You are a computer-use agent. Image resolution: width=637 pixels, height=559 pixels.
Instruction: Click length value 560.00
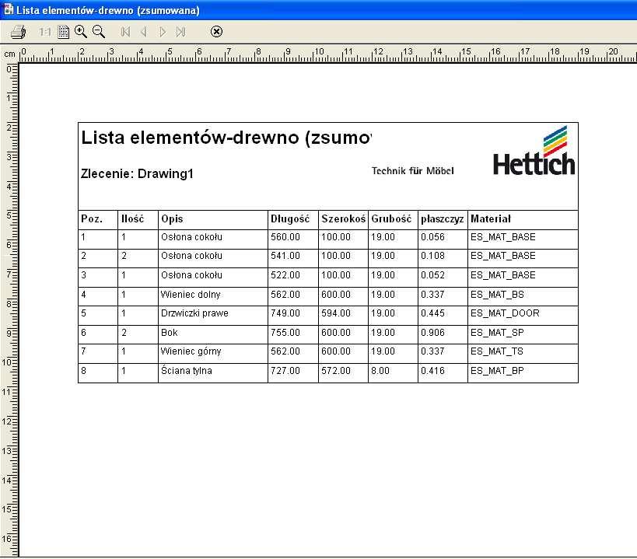point(285,237)
